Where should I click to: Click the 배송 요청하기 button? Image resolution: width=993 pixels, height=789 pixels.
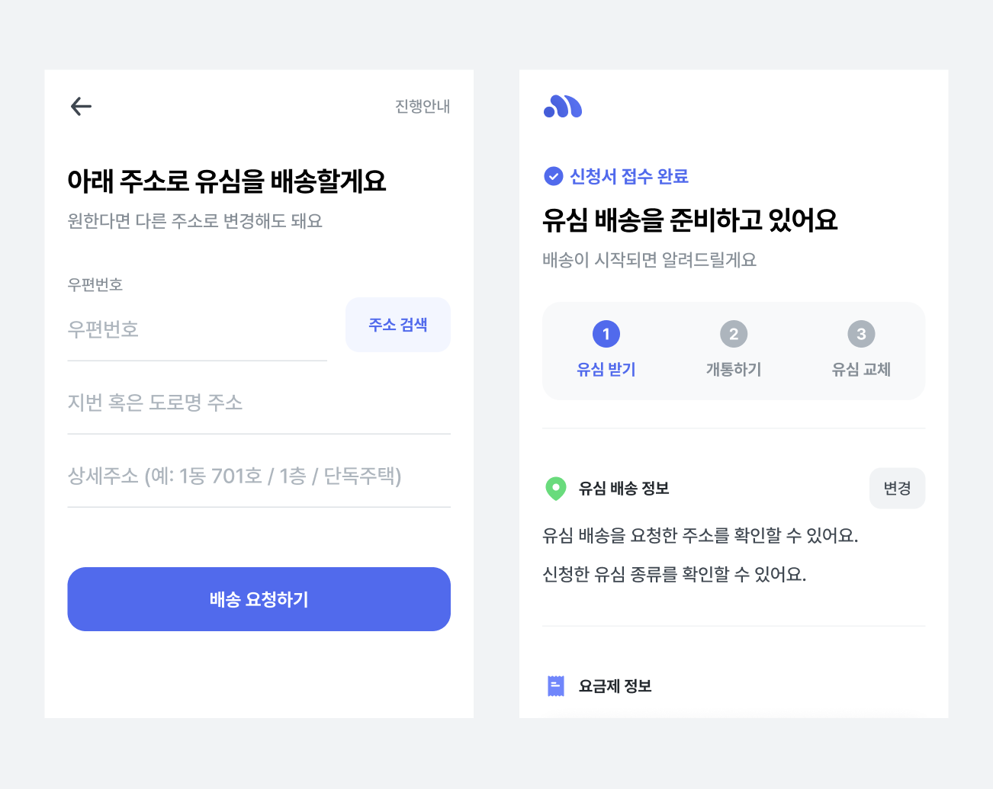click(259, 599)
